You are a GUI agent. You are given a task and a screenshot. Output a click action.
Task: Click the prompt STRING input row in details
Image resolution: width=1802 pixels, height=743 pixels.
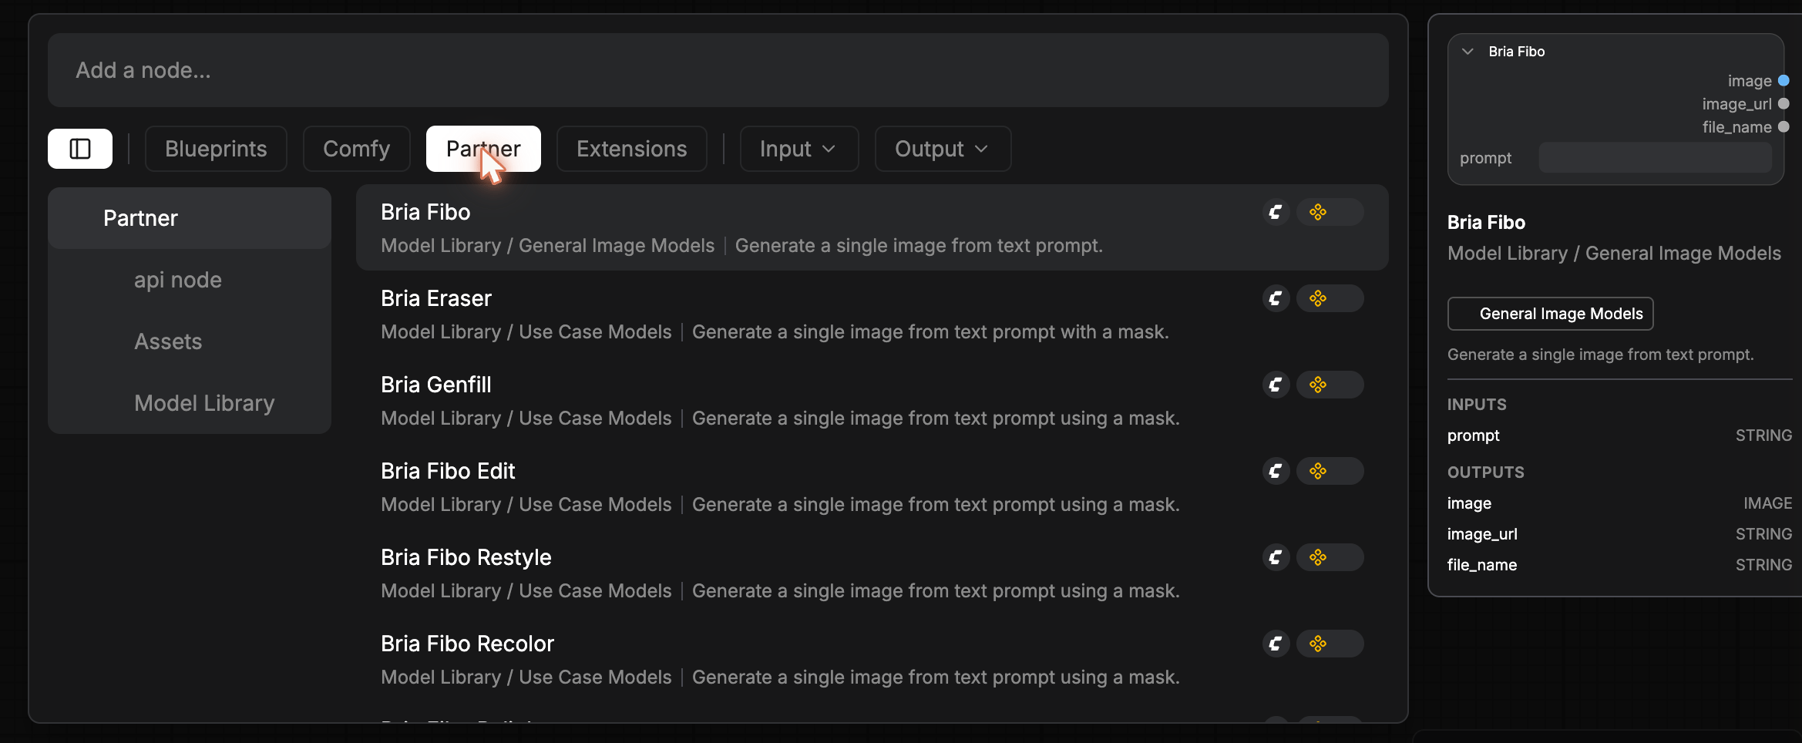1619,435
